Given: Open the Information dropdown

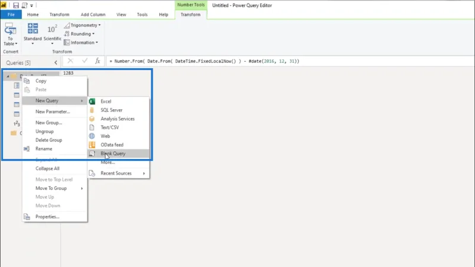Looking at the screenshot, I should pos(81,43).
